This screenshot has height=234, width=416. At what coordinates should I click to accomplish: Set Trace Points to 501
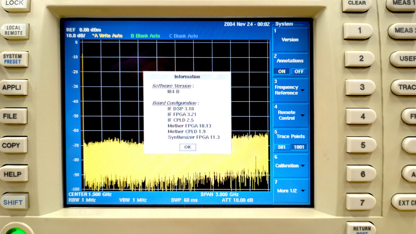point(281,147)
